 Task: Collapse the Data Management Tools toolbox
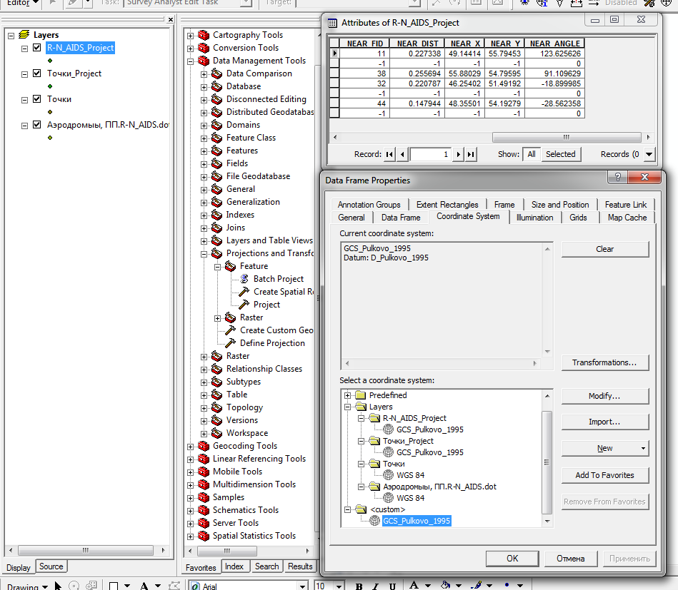coord(190,61)
